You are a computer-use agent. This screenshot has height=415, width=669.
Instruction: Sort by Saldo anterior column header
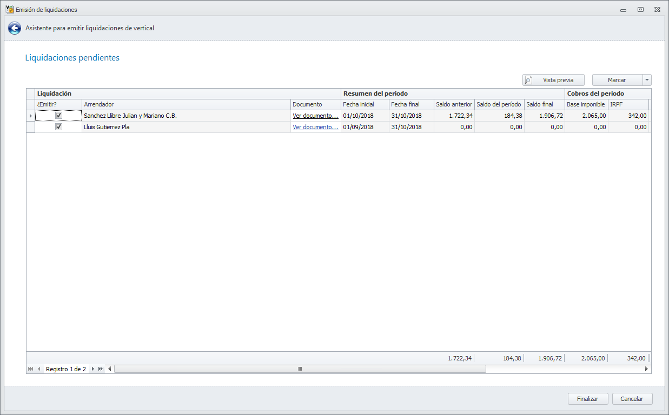(x=454, y=104)
